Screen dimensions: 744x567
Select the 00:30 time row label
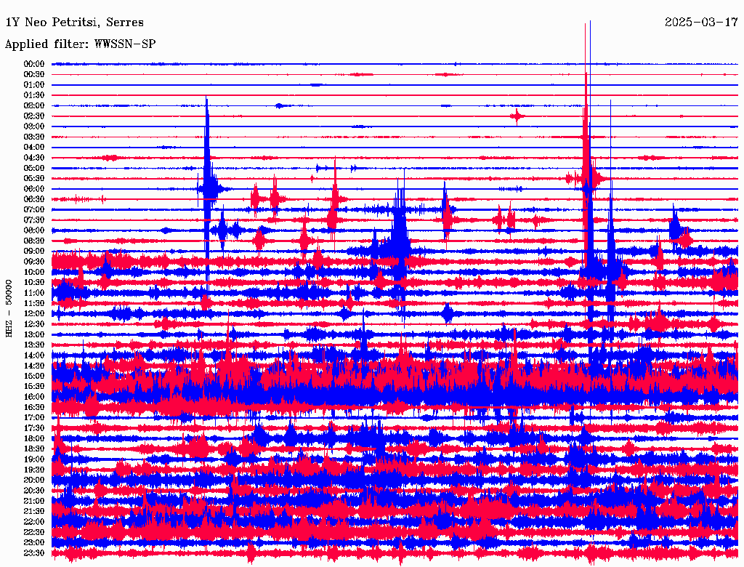[33, 75]
